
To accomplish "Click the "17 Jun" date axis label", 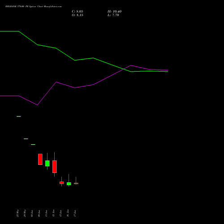I will coord(75,213).
